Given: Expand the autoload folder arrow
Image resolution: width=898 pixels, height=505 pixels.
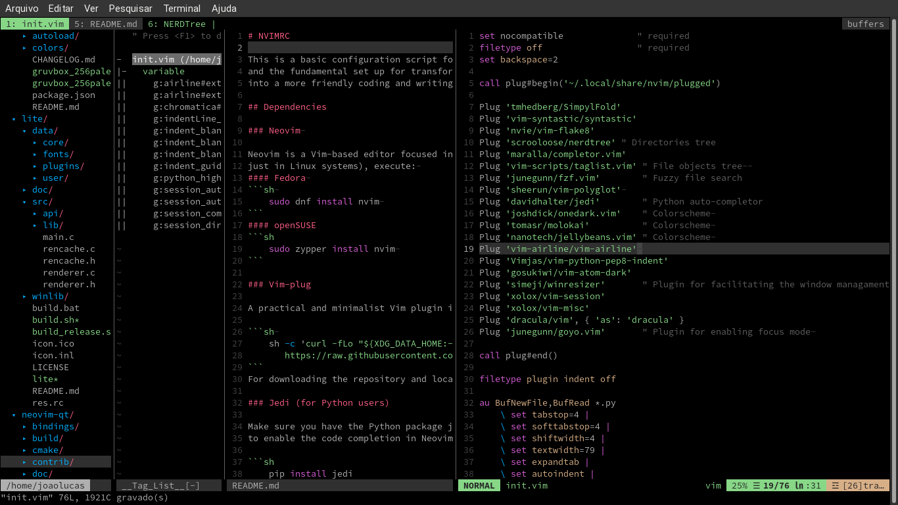Looking at the screenshot, I should click(24, 36).
